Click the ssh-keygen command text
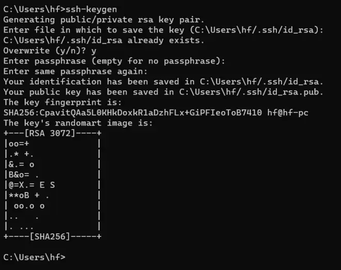 91,10
